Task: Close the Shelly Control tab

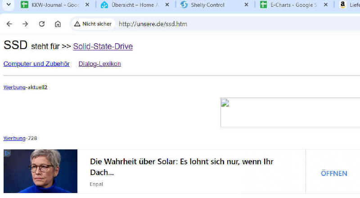Action: [246, 5]
